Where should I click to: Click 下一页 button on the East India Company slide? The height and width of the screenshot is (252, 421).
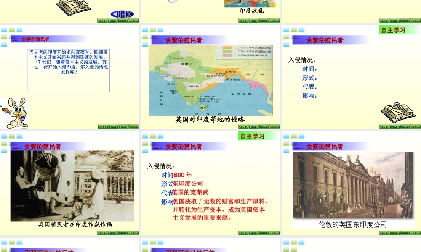pyautogui.click(x=405, y=233)
